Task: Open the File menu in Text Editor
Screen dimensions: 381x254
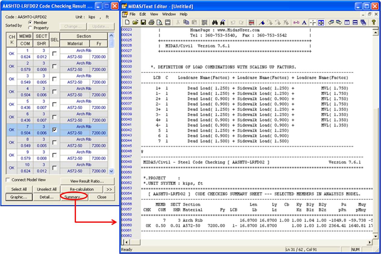Action: coord(132,14)
